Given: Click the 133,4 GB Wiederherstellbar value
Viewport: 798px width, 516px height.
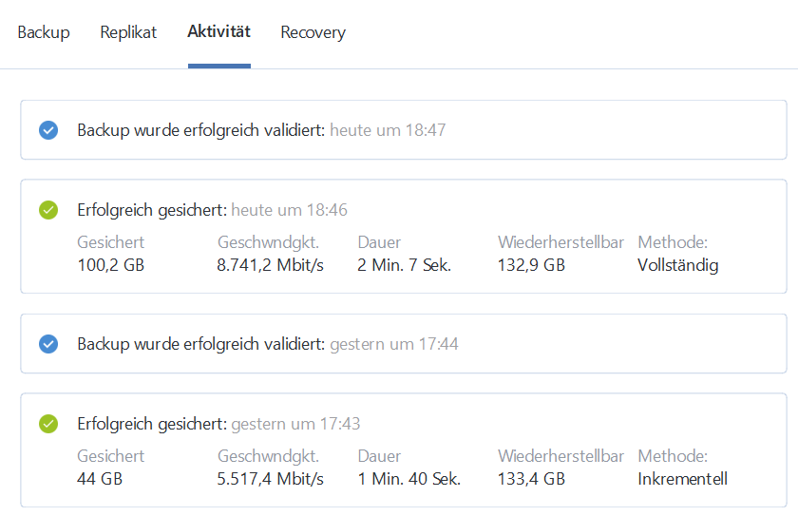Looking at the screenshot, I should 531,479.
